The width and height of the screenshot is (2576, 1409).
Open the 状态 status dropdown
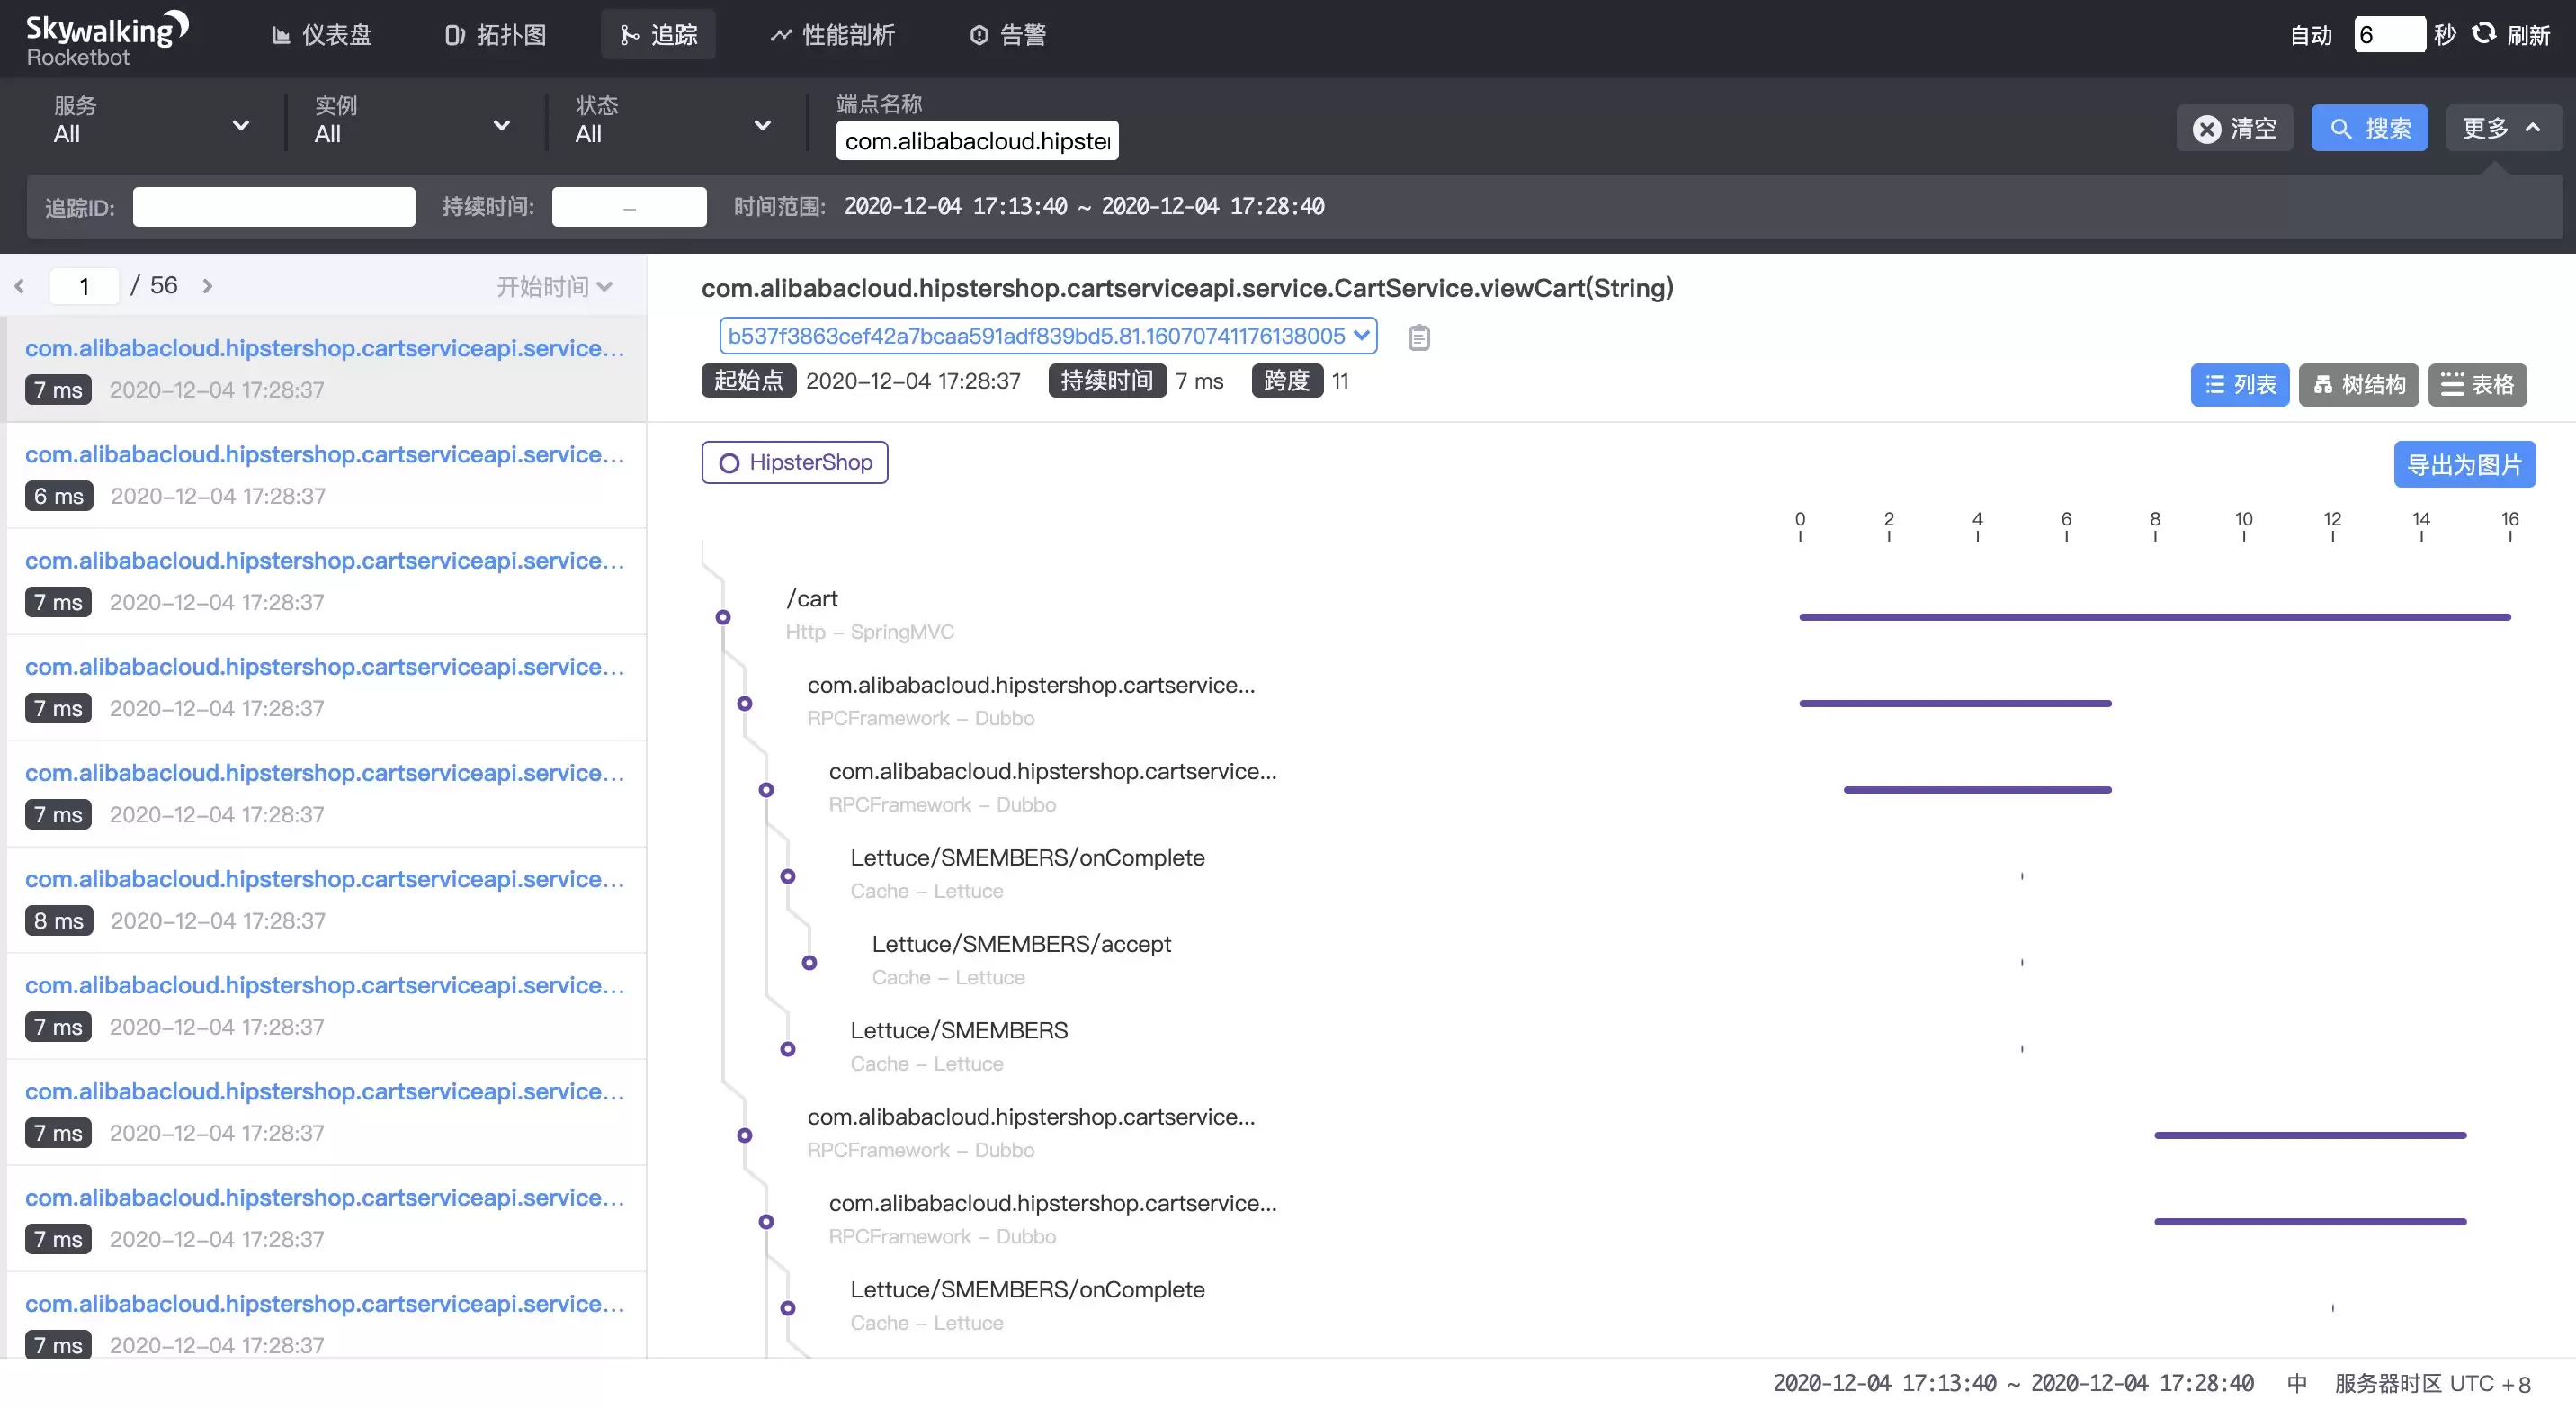tap(672, 121)
